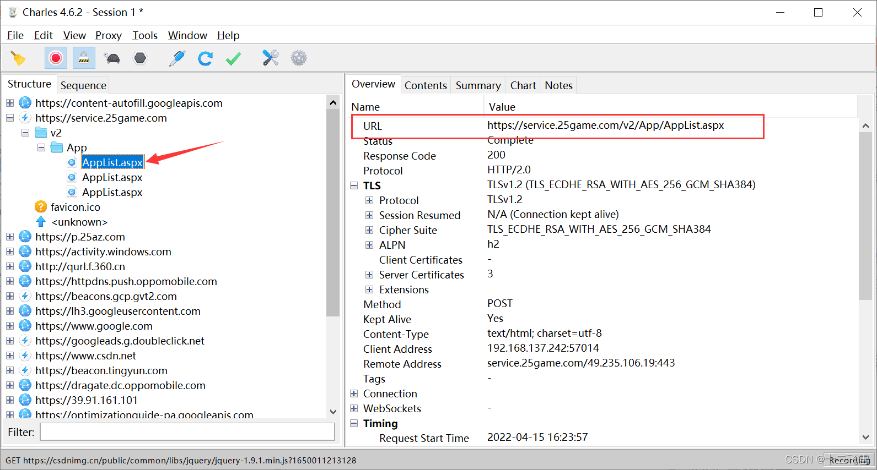Switch to the Structure tab
The width and height of the screenshot is (877, 470).
click(x=29, y=84)
